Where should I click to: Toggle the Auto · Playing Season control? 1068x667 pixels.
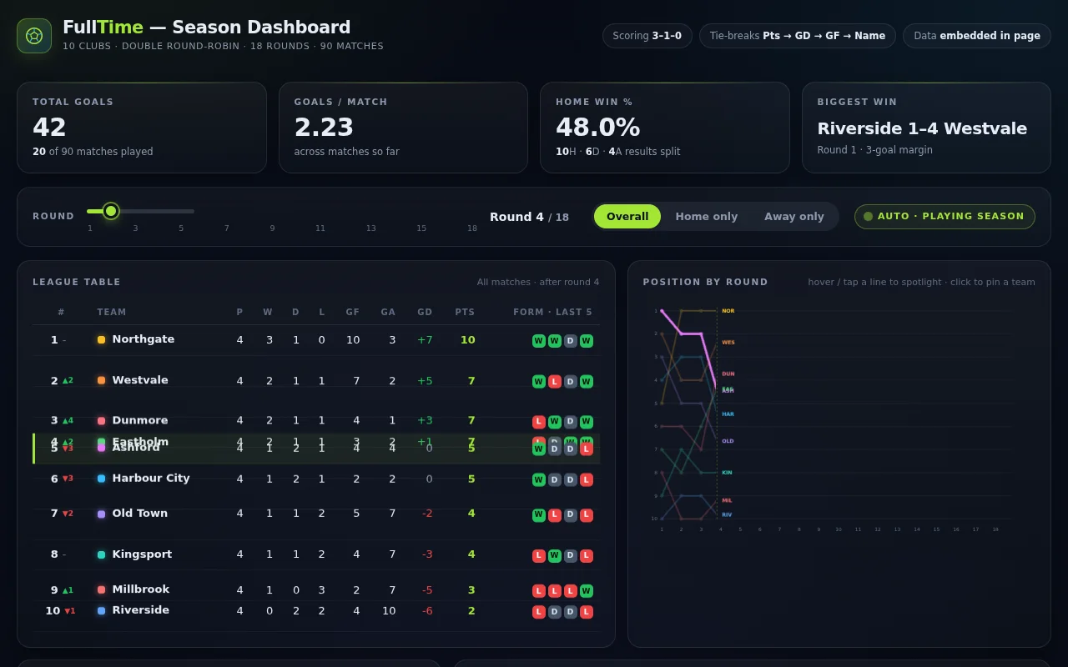click(945, 217)
